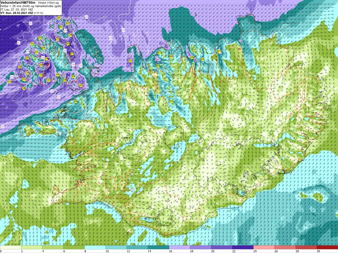Click the dark indigo 22–24 m/s legend swatch

click(243, 247)
